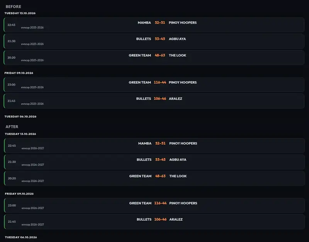This screenshot has width=309, height=242.
Task: Click AGBU AYA in the Before list
Action: coord(177,39)
